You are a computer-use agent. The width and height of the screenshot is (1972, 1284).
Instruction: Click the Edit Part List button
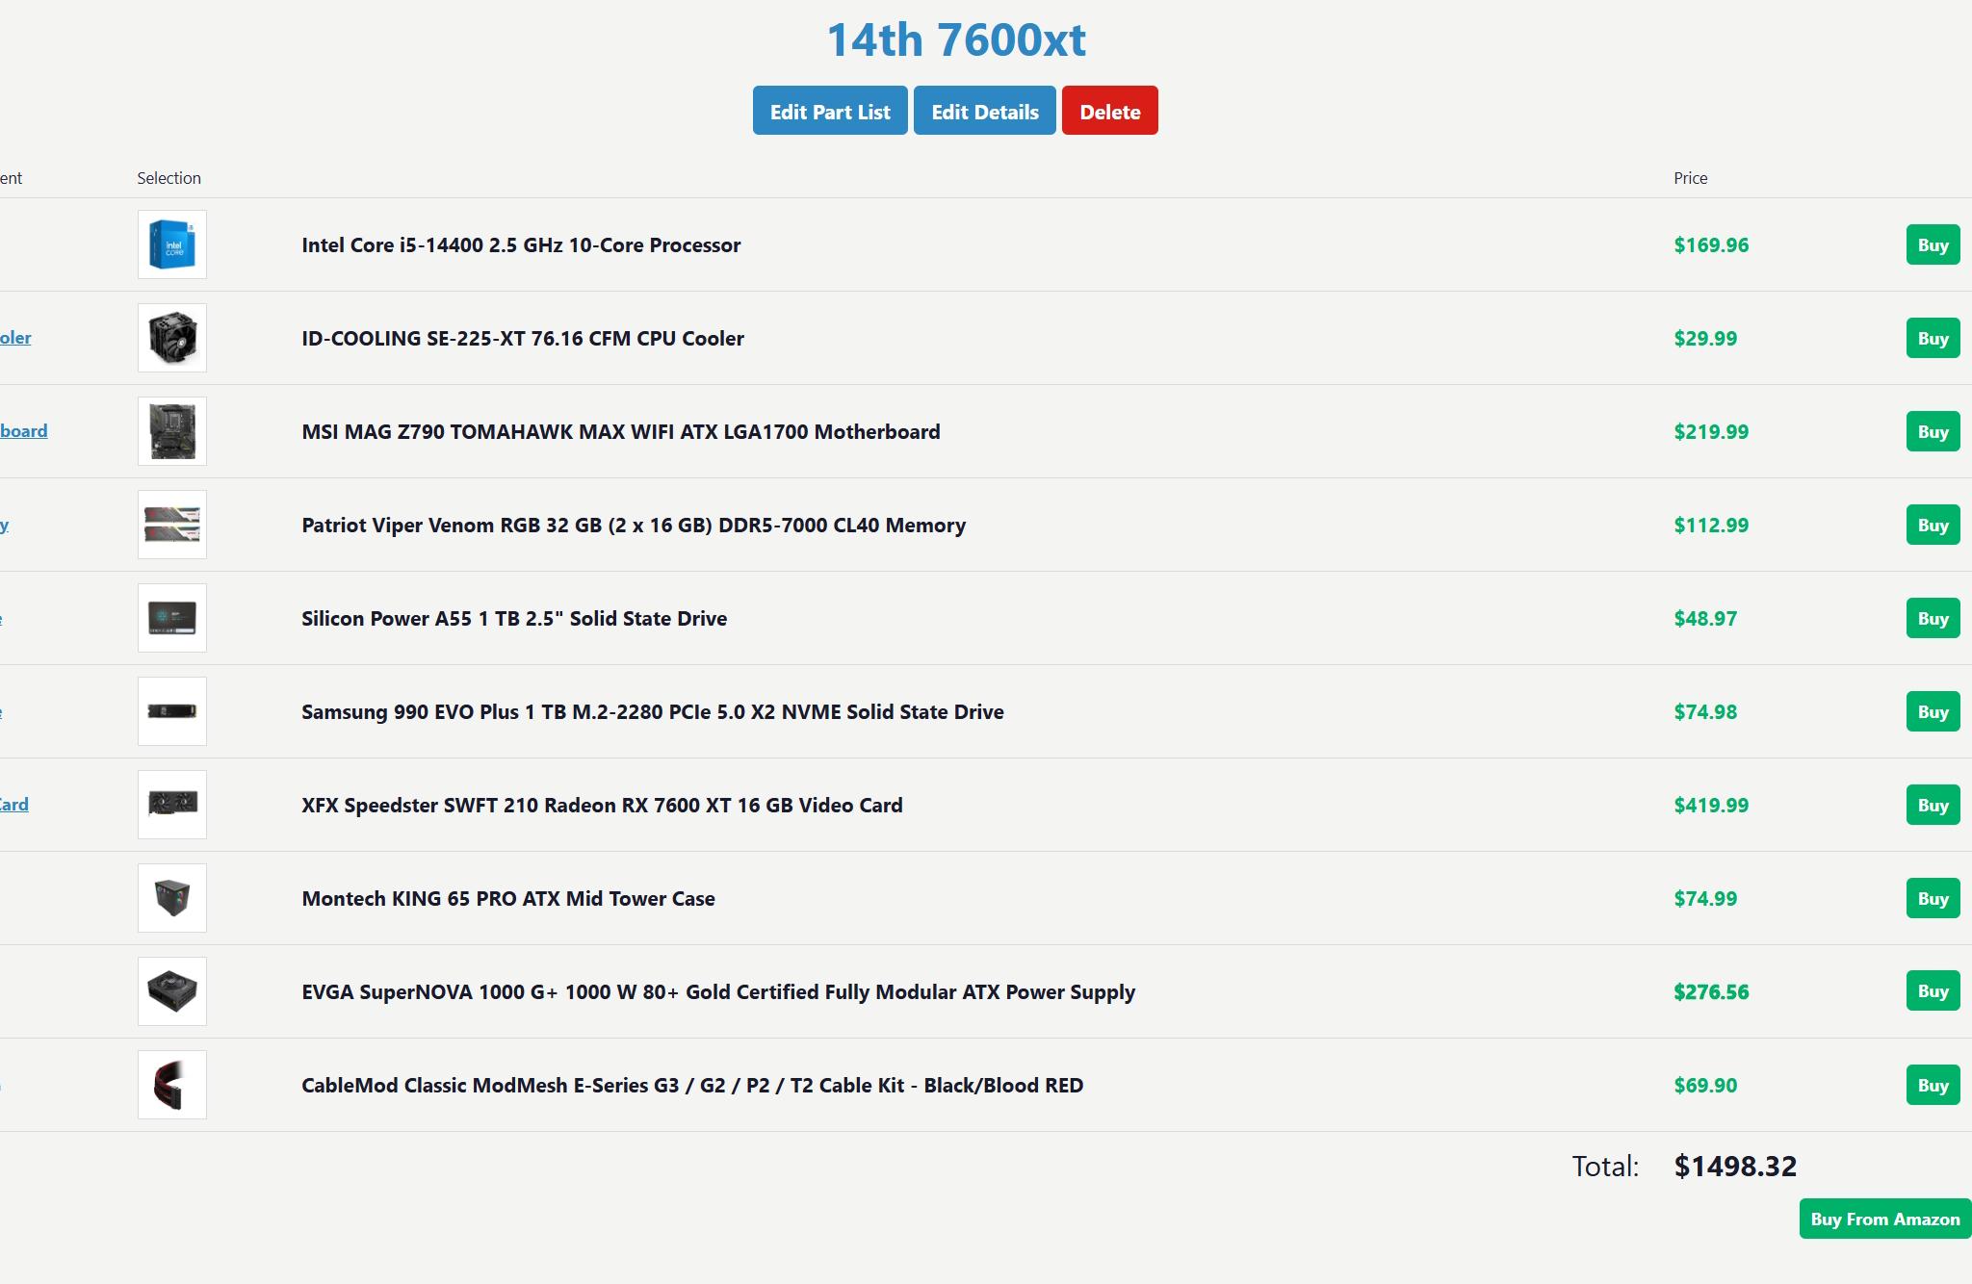click(829, 111)
